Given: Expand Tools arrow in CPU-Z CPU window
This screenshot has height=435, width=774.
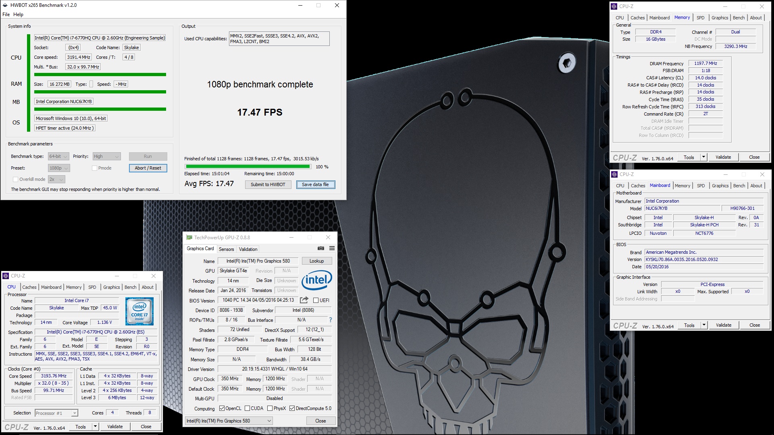Looking at the screenshot, I should [95, 427].
